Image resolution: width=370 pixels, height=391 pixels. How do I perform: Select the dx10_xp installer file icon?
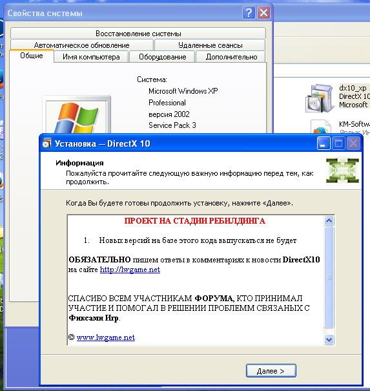[320, 98]
